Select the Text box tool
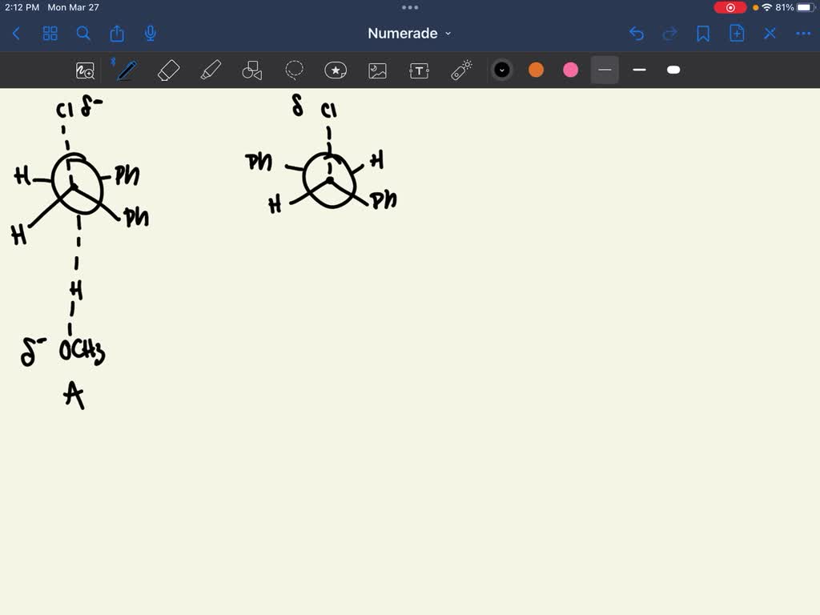 click(x=419, y=70)
